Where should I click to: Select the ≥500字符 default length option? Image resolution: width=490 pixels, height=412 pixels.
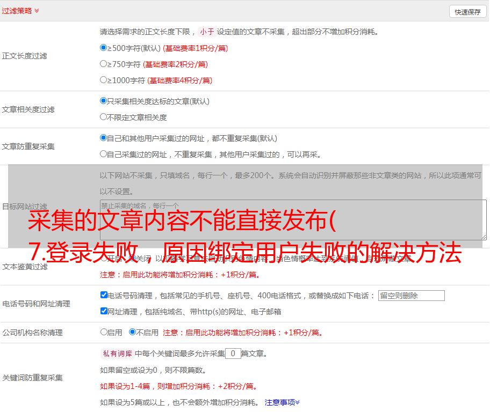(x=104, y=48)
